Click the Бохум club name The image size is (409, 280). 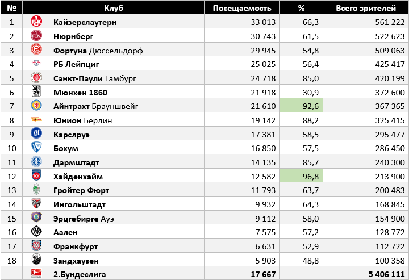pos(67,148)
